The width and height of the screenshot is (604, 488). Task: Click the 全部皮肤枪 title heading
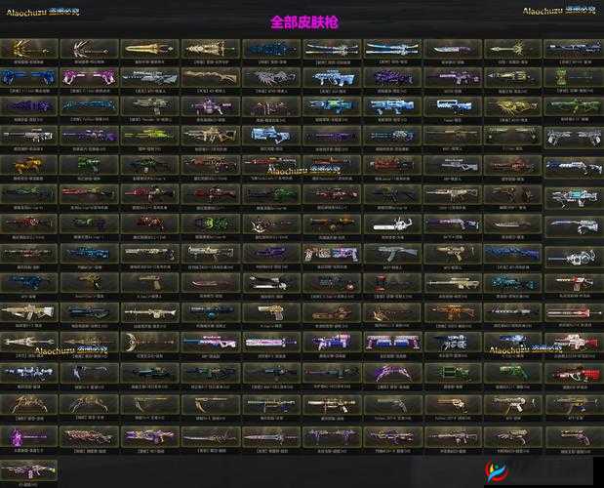(x=303, y=21)
